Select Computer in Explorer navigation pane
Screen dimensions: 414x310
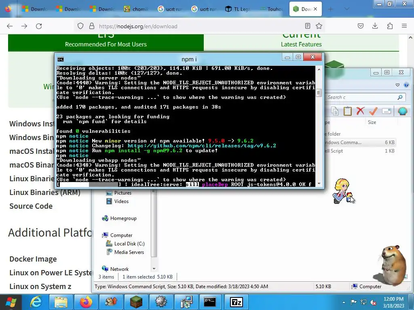pos(117,235)
